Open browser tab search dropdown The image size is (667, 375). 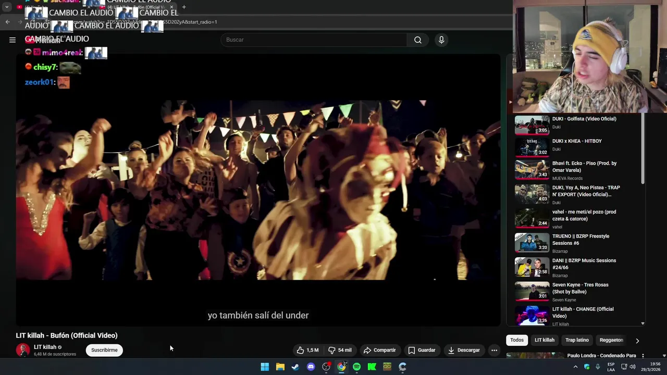7,7
